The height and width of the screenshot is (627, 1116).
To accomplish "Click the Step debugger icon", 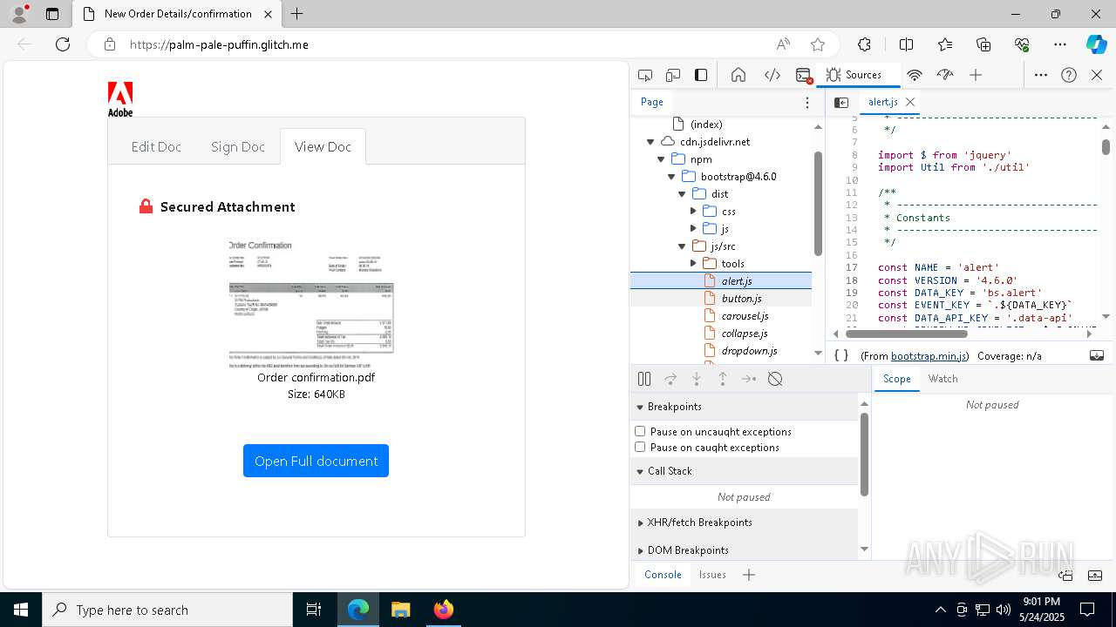I will pos(749,379).
